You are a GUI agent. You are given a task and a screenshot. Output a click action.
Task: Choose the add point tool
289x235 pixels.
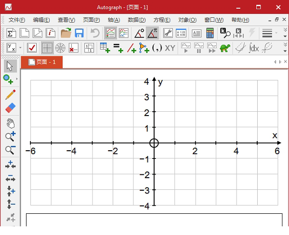click(x=8, y=79)
